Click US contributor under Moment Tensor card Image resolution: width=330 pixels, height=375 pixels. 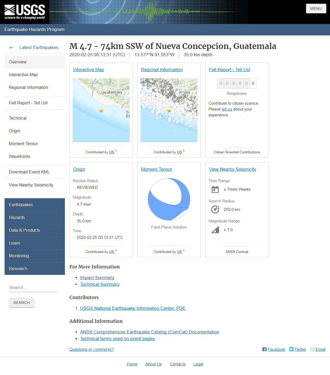coord(180,252)
